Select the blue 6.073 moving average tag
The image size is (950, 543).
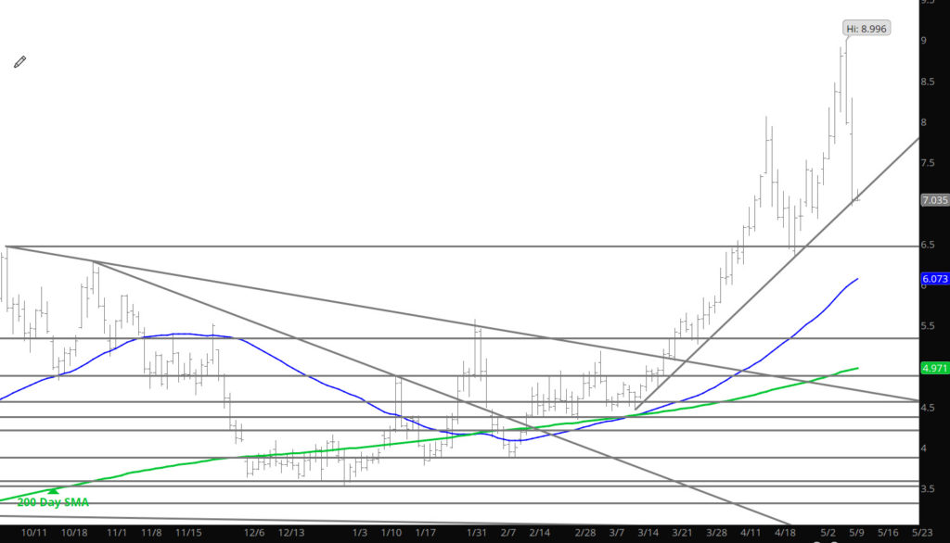tap(933, 278)
